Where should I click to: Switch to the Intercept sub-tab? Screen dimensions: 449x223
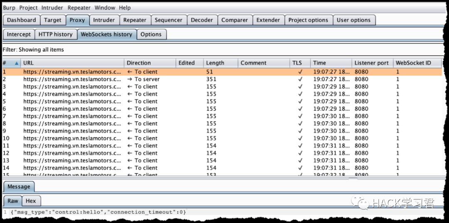[x=19, y=34]
